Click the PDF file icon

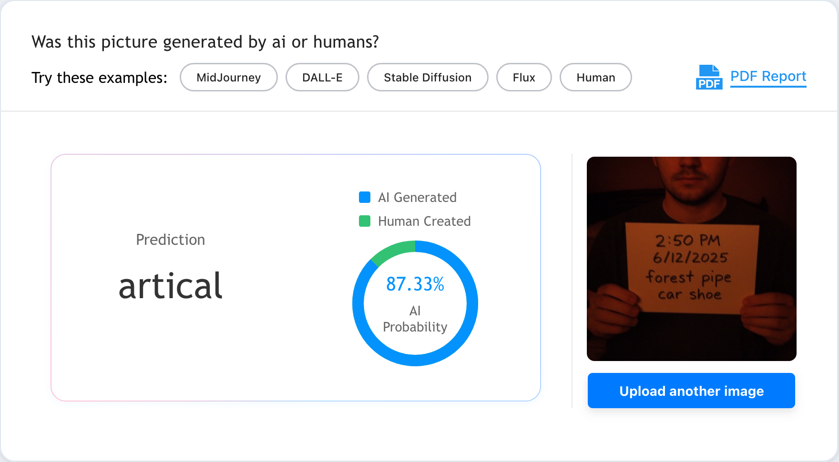(709, 77)
